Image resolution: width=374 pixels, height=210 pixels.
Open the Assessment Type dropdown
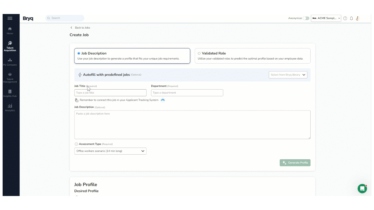click(x=110, y=151)
